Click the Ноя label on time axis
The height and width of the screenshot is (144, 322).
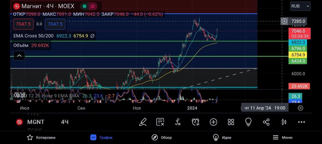tap(137, 108)
